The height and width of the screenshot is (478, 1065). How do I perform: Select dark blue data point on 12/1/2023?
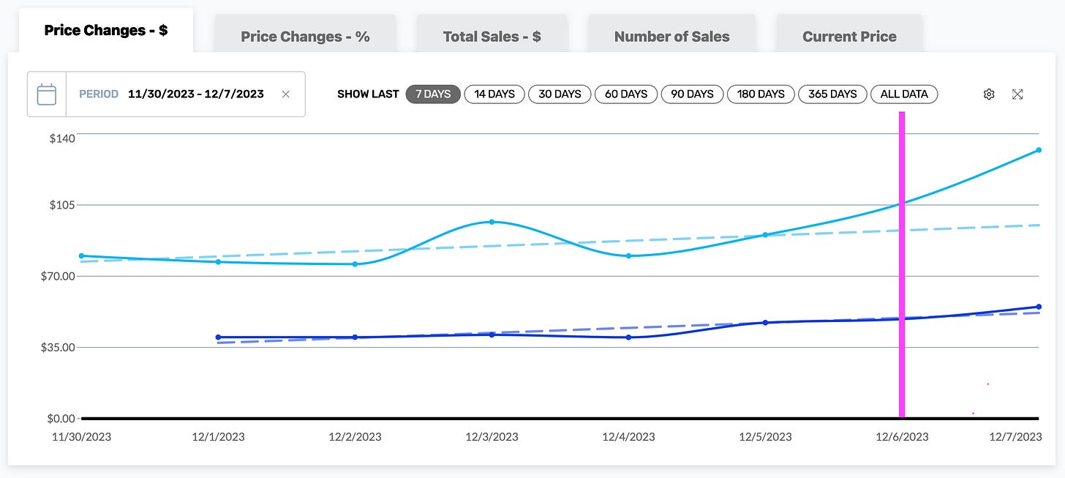tap(218, 337)
